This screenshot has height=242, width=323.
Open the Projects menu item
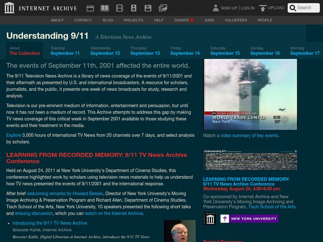pyautogui.click(x=133, y=20)
